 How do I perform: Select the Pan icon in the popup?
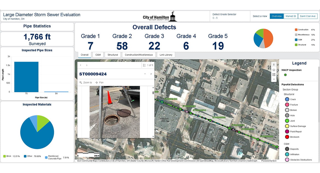click(97, 82)
